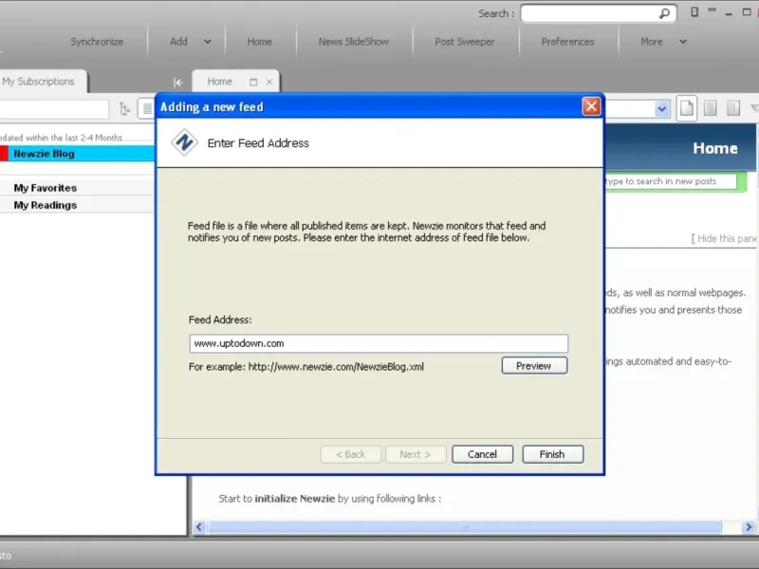
Task: Click the Home banner title text
Action: [x=715, y=148]
